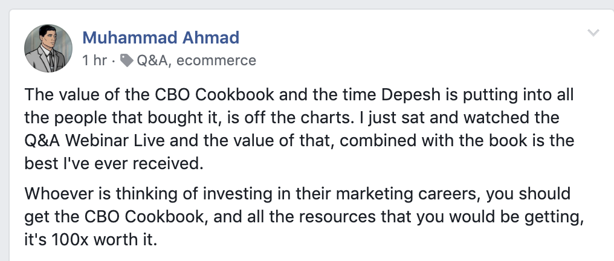Image resolution: width=614 pixels, height=261 pixels.
Task: Open the ecommerce topic tag
Action: coord(216,60)
